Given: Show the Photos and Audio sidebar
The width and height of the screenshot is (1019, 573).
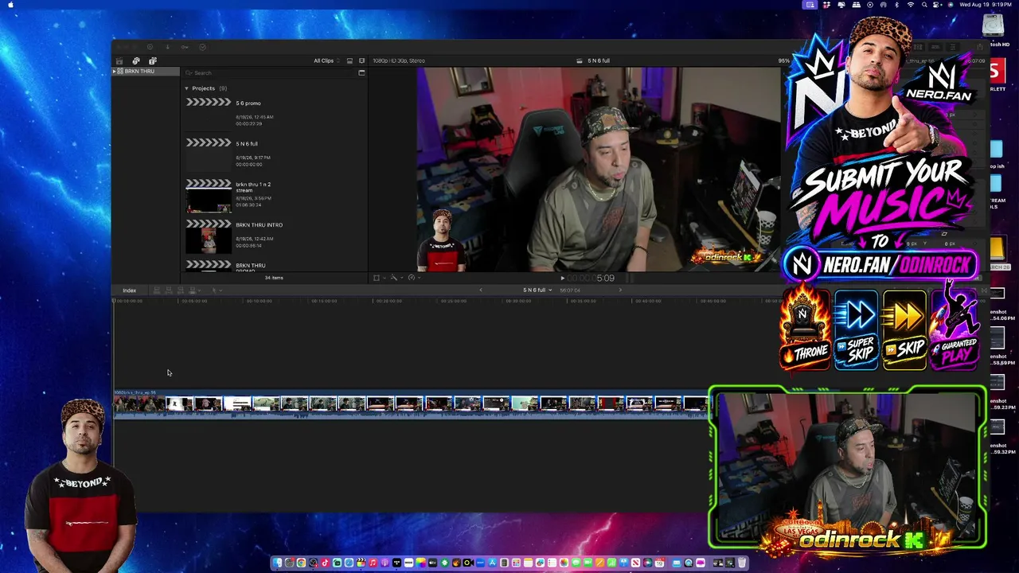Looking at the screenshot, I should coord(136,61).
